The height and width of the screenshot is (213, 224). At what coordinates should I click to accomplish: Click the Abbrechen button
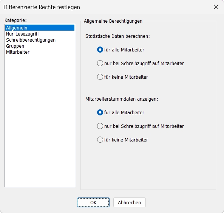[x=130, y=202]
